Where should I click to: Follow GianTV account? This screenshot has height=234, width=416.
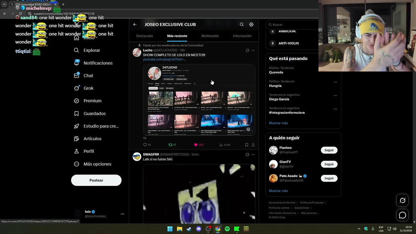(x=329, y=164)
